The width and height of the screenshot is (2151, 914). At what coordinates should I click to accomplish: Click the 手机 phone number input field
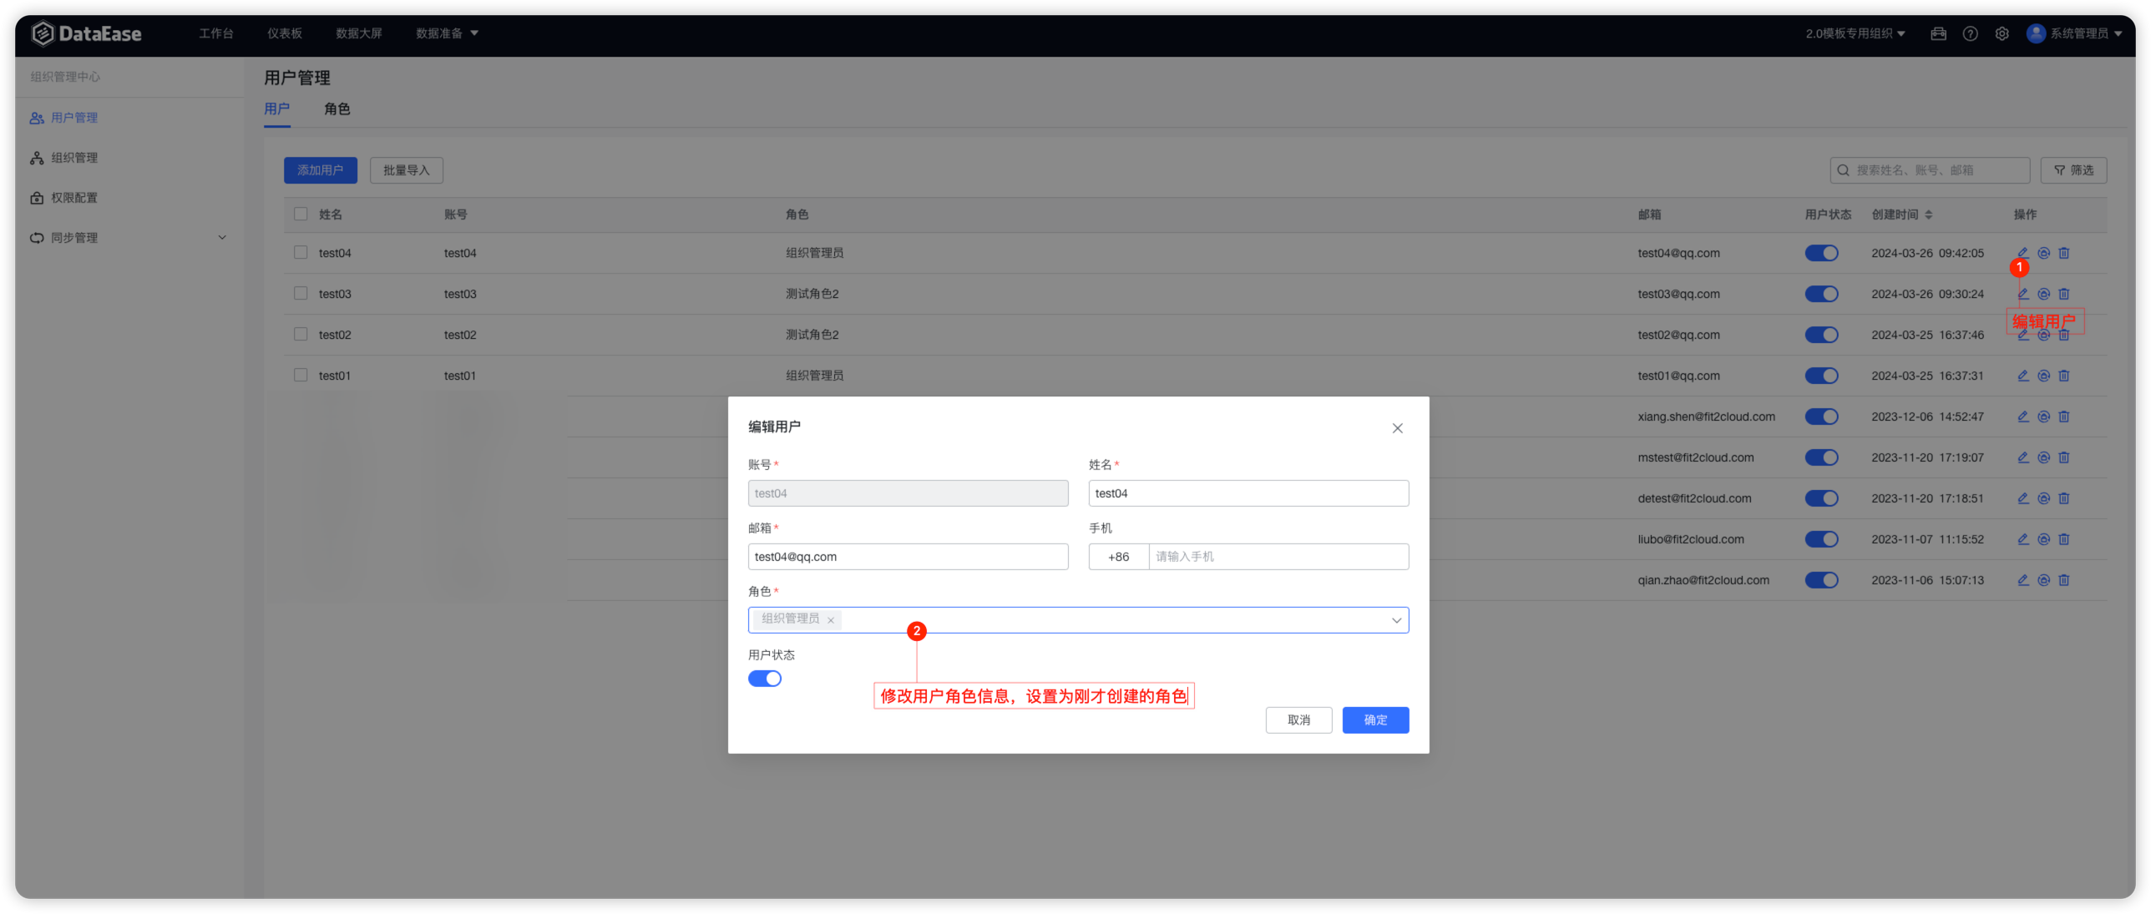[x=1278, y=557]
